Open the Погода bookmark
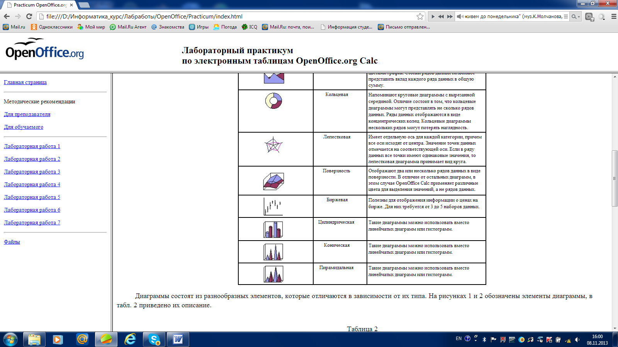This screenshot has height=347, width=618. click(x=225, y=27)
